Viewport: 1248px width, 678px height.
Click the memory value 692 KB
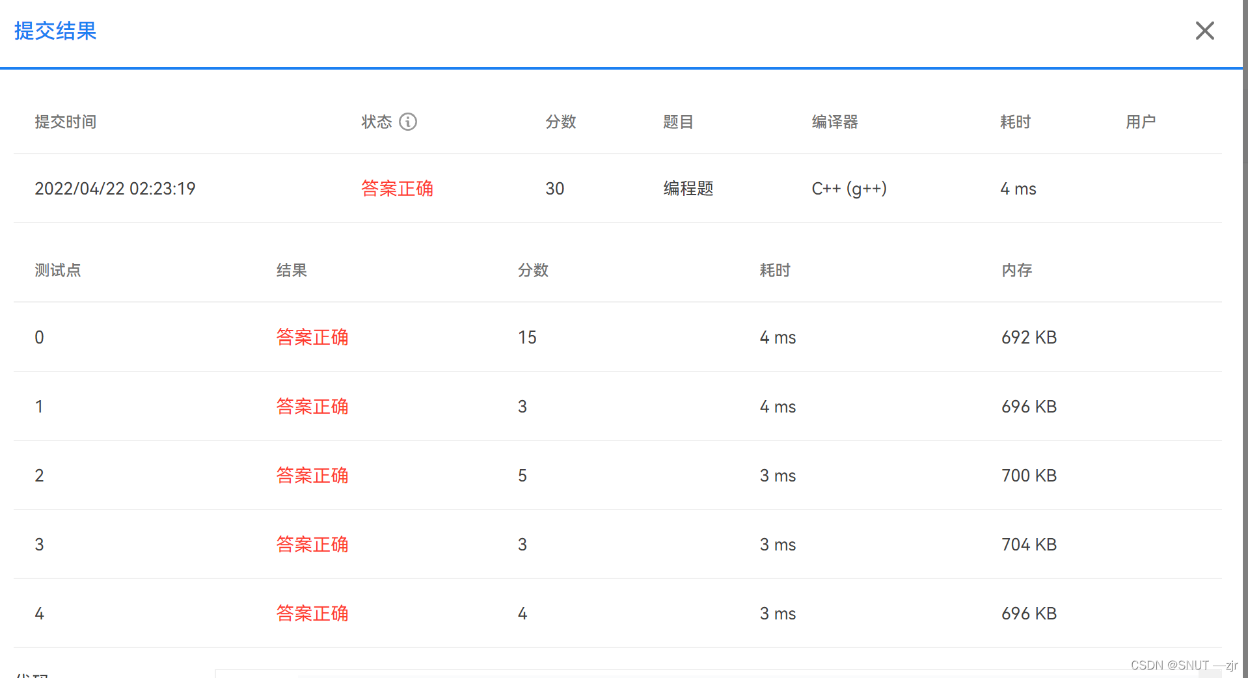[1029, 337]
